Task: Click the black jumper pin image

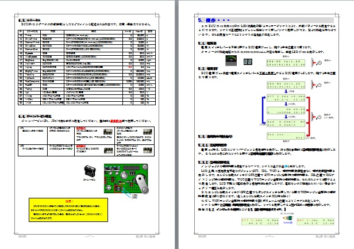Action: tap(90, 171)
